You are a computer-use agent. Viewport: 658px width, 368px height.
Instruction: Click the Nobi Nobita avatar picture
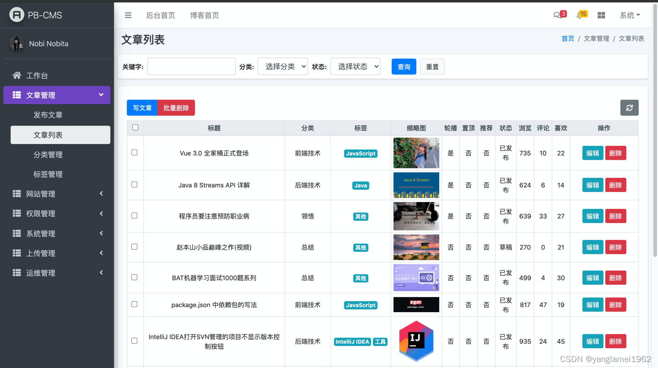click(17, 44)
